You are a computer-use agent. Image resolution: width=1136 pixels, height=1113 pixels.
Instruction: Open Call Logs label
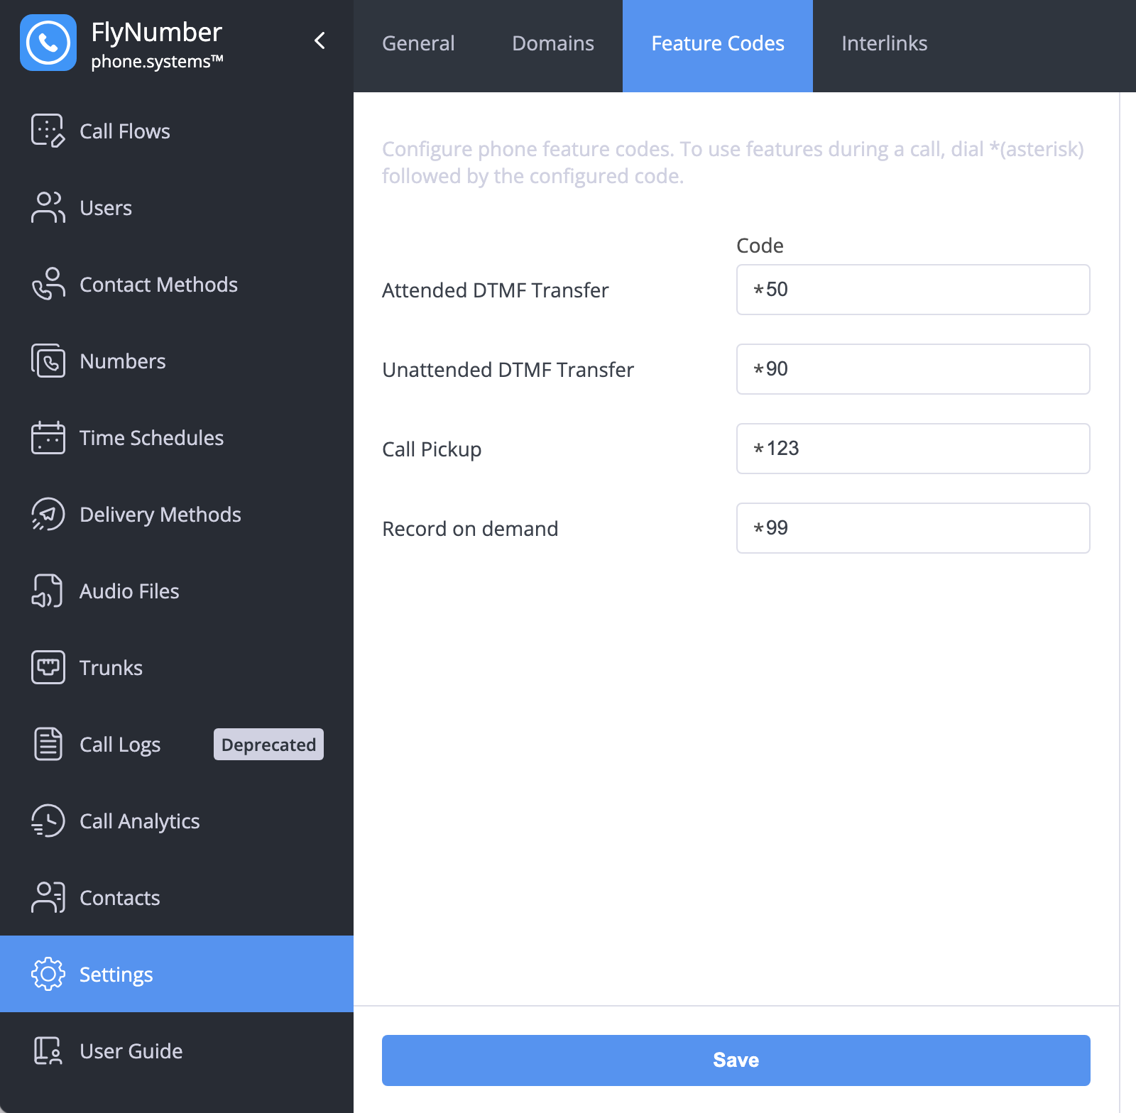(120, 745)
